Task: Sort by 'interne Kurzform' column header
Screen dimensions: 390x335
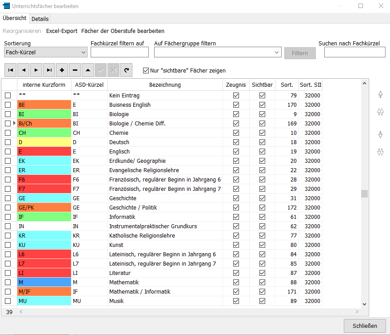Action: tap(44, 85)
